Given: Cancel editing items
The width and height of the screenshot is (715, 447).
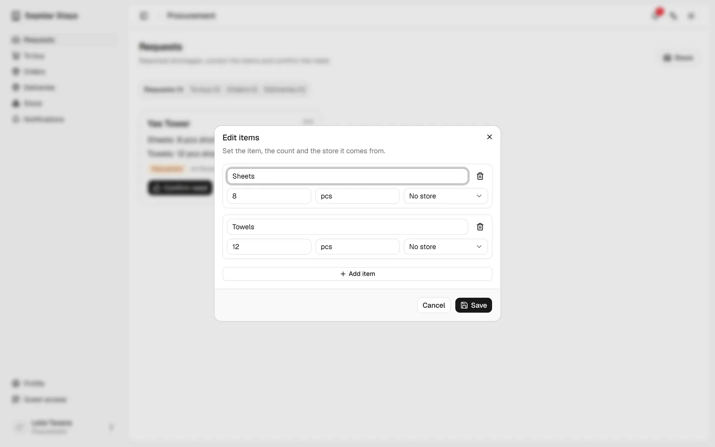Looking at the screenshot, I should pyautogui.click(x=434, y=305).
